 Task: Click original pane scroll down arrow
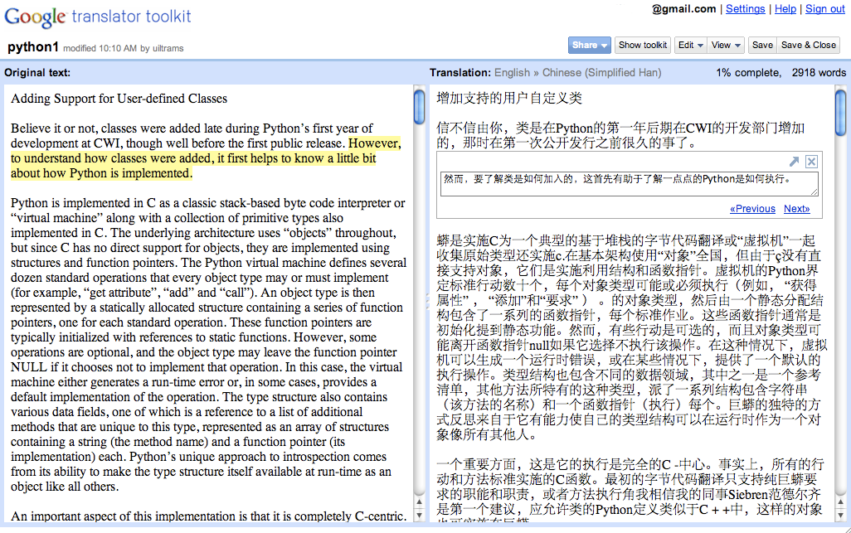(x=419, y=515)
